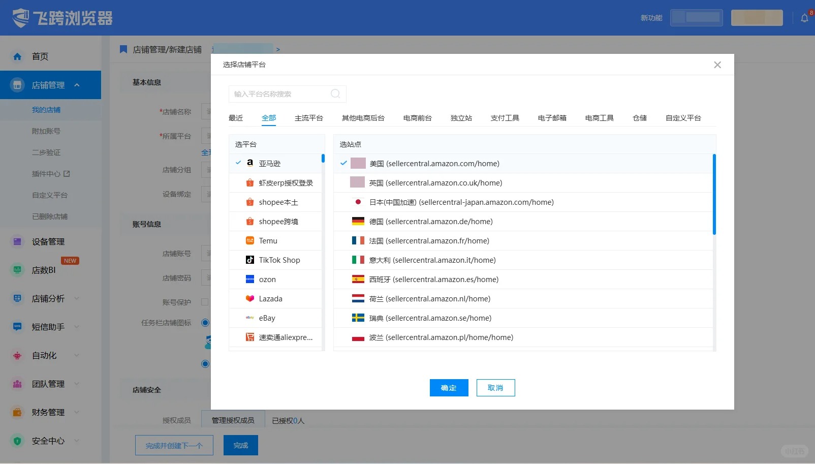Click the 完成并创建下一个 button

174,445
